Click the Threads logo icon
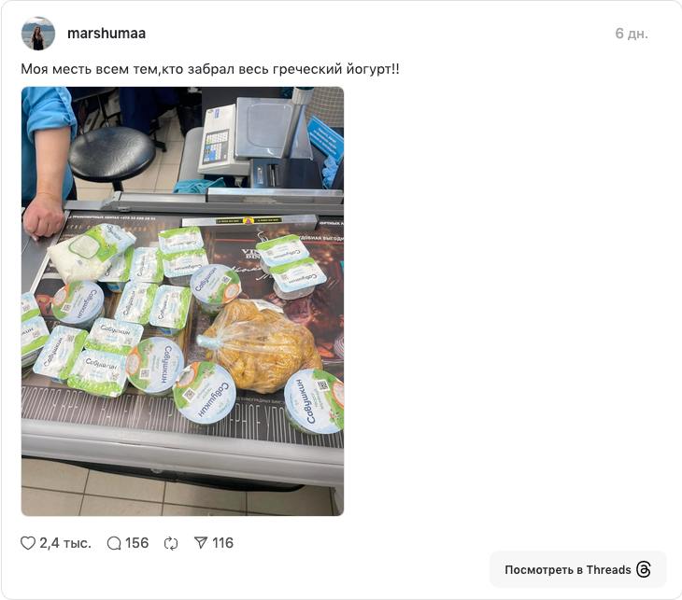Viewport: 682px width, 600px height. click(644, 569)
